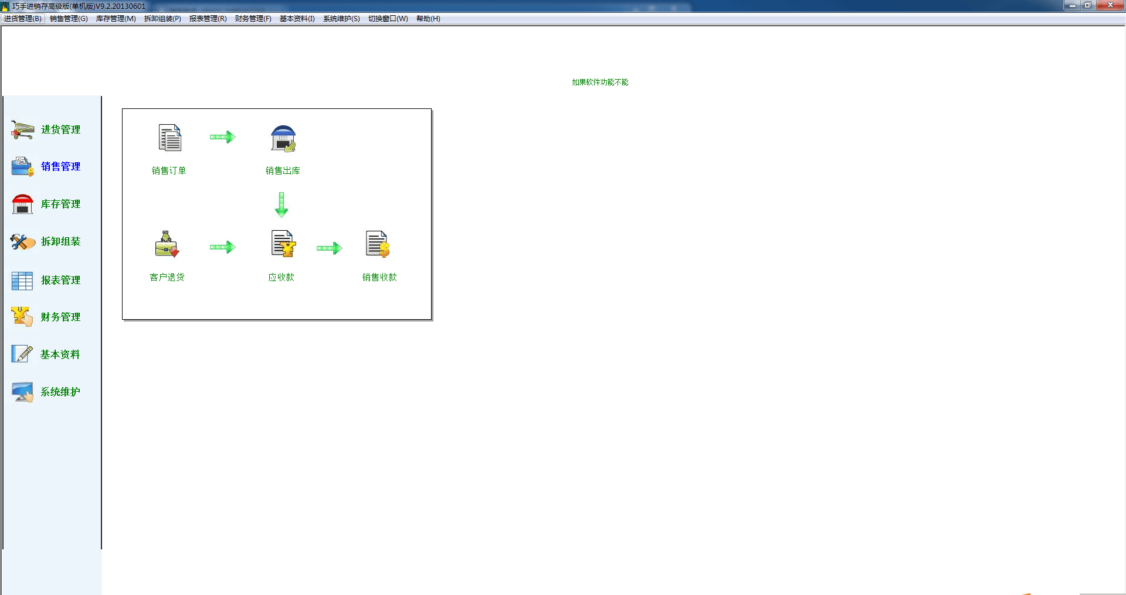Expand the 财务管理(F) menu
Viewport: 1126px width, 595px height.
(253, 19)
